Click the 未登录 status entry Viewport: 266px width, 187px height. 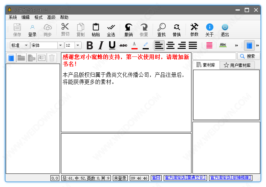click(x=120, y=178)
